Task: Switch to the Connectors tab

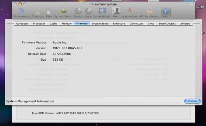Action: [x=137, y=24]
